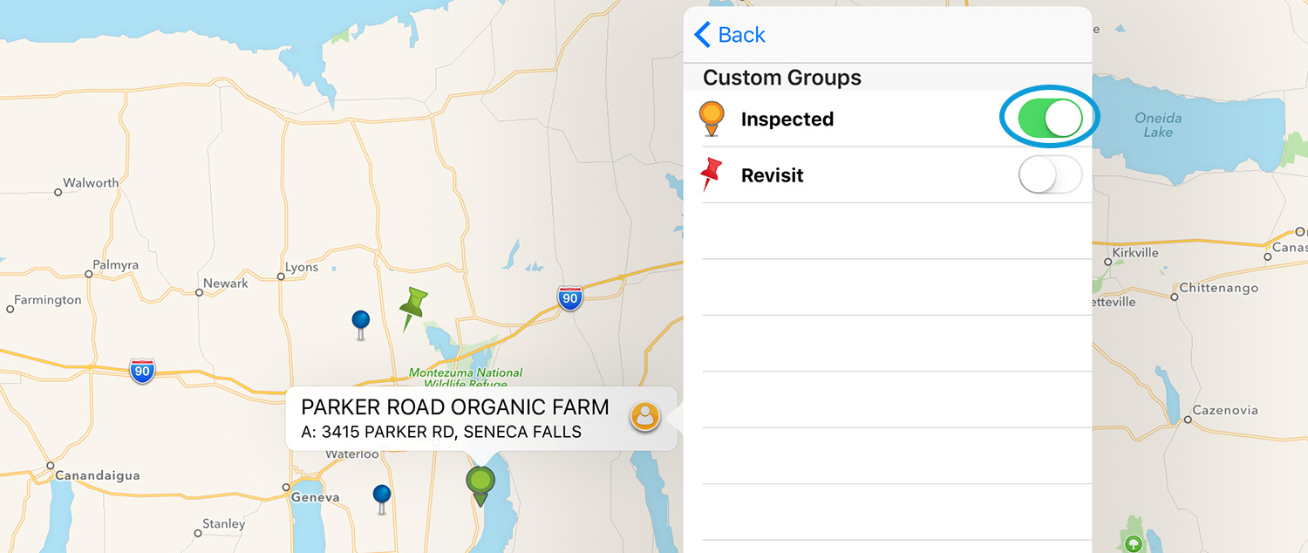Click the Custom Groups section header

coord(782,78)
